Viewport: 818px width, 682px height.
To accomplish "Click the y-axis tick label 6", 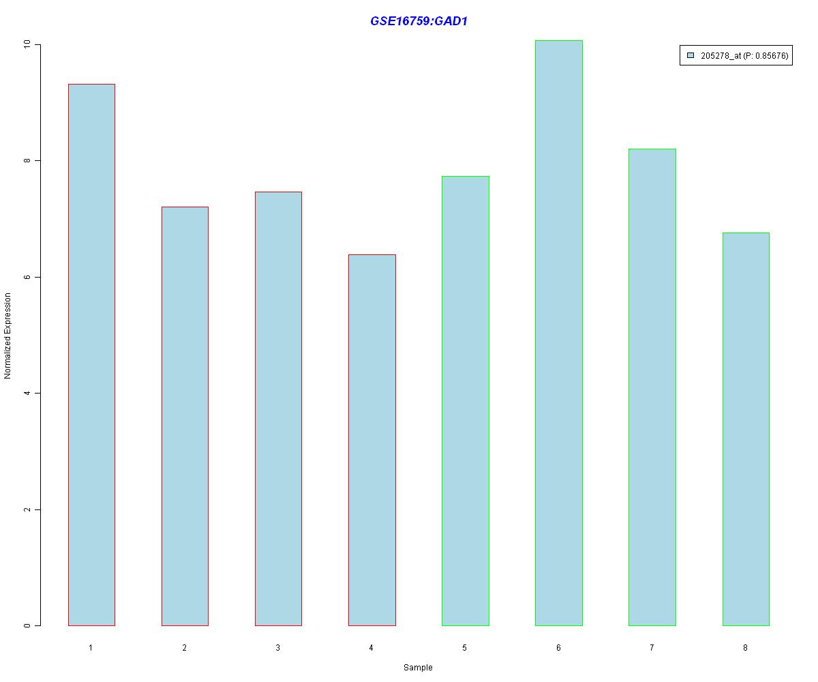I will (x=27, y=277).
